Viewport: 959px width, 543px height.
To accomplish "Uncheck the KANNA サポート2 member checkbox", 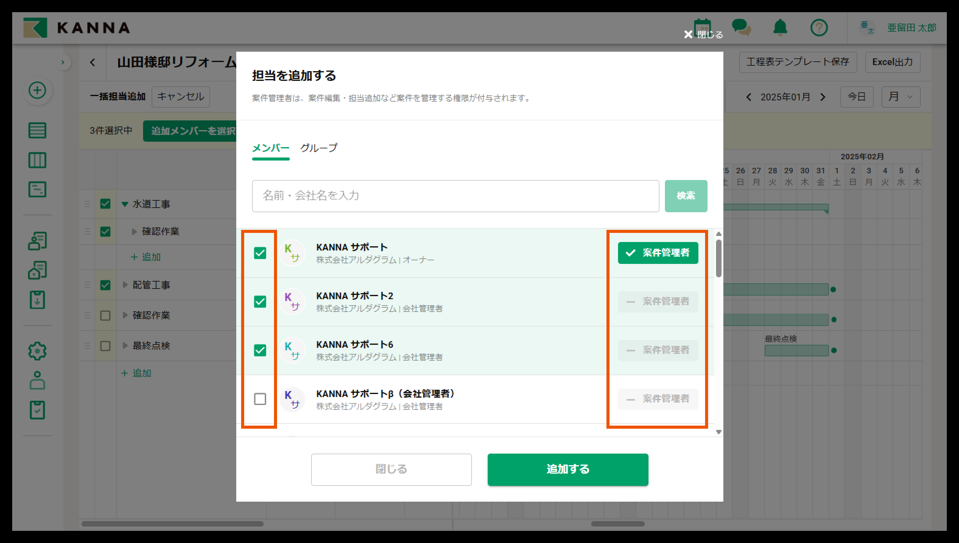I will [x=260, y=301].
